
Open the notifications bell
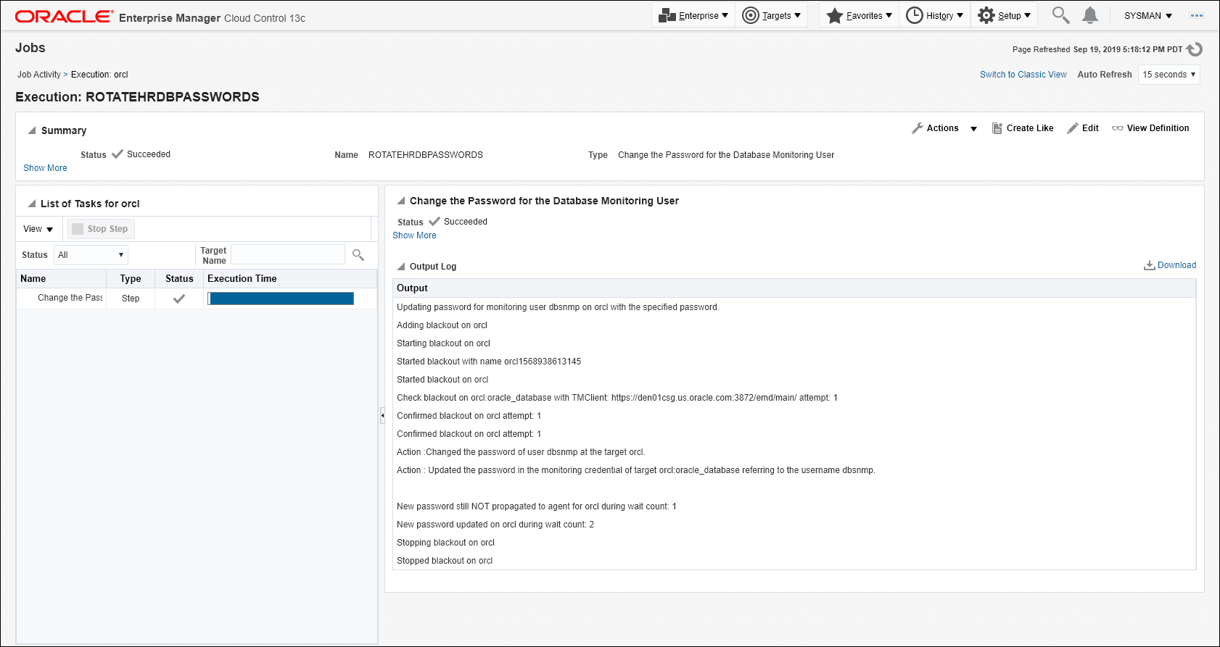click(1089, 15)
